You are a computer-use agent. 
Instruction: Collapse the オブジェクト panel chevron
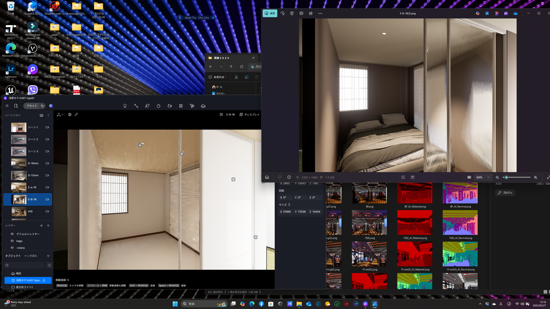(x=48, y=256)
